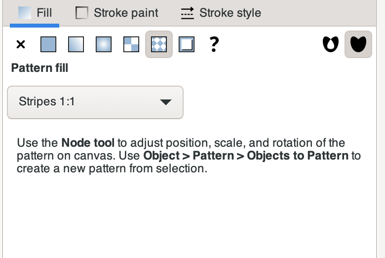This screenshot has height=258, width=385.
Task: Select the Mesh gradient fill icon
Action: [131, 44]
